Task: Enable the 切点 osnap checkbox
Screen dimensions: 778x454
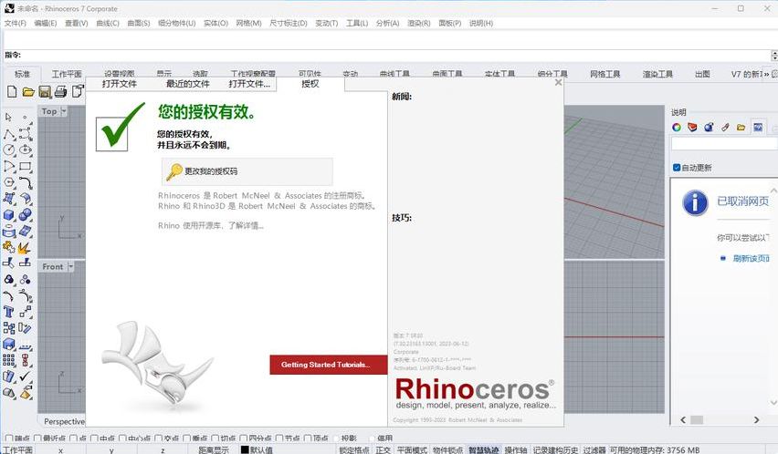Action: tap(216, 439)
